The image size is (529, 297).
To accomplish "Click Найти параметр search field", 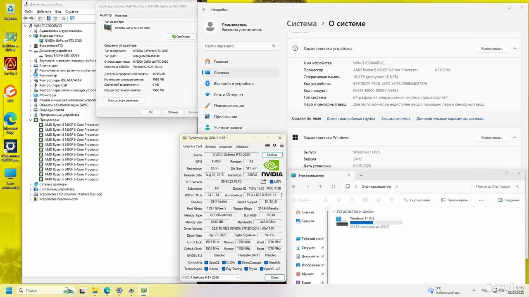I will point(241,46).
